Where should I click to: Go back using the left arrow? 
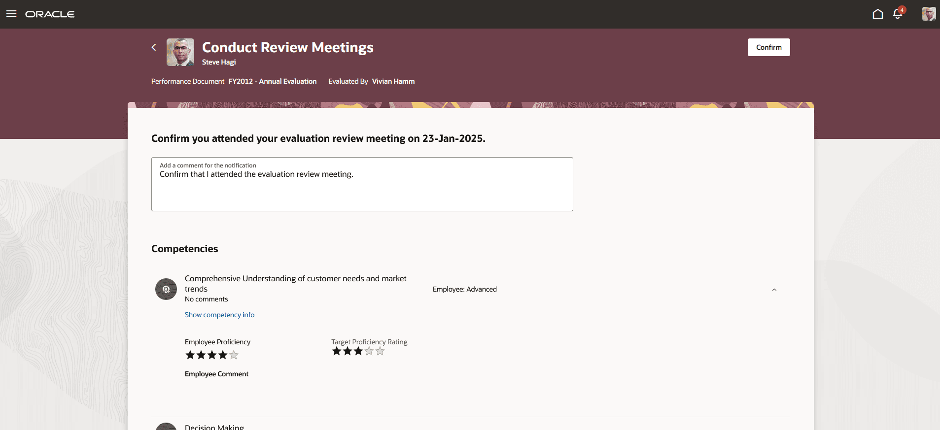pyautogui.click(x=154, y=47)
